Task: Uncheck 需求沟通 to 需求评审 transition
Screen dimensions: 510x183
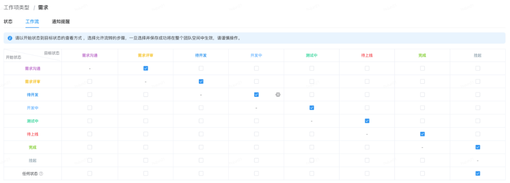Action: coord(146,68)
